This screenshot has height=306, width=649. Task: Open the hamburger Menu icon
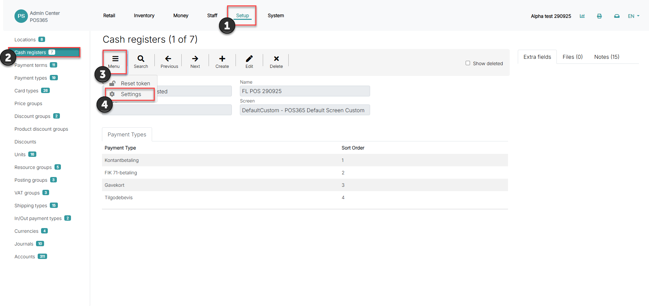click(x=115, y=59)
